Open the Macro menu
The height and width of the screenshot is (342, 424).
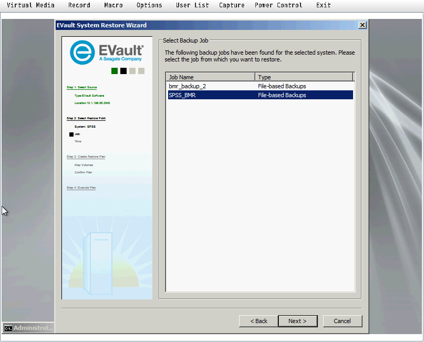(113, 5)
